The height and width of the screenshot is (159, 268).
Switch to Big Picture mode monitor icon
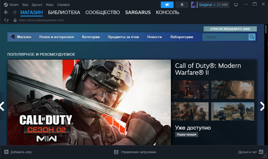click(236, 5)
